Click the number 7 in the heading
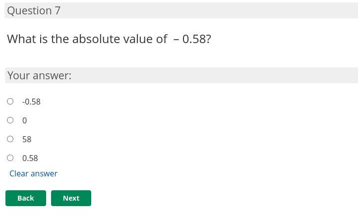Viewport: 358px width, 219px height. [x=58, y=10]
